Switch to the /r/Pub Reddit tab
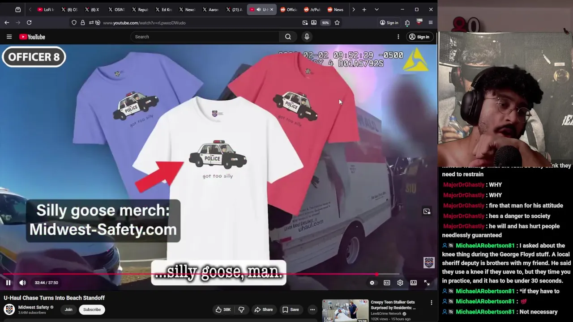The width and height of the screenshot is (573, 322). coord(312,9)
